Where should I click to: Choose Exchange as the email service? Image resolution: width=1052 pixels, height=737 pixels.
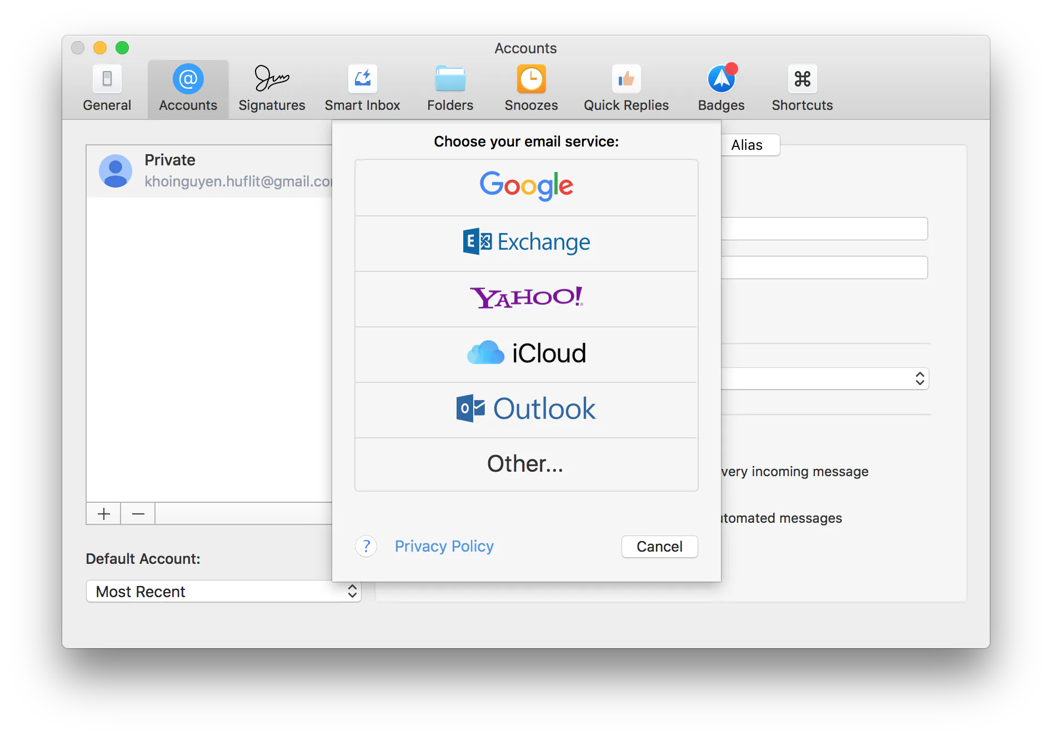pos(526,244)
